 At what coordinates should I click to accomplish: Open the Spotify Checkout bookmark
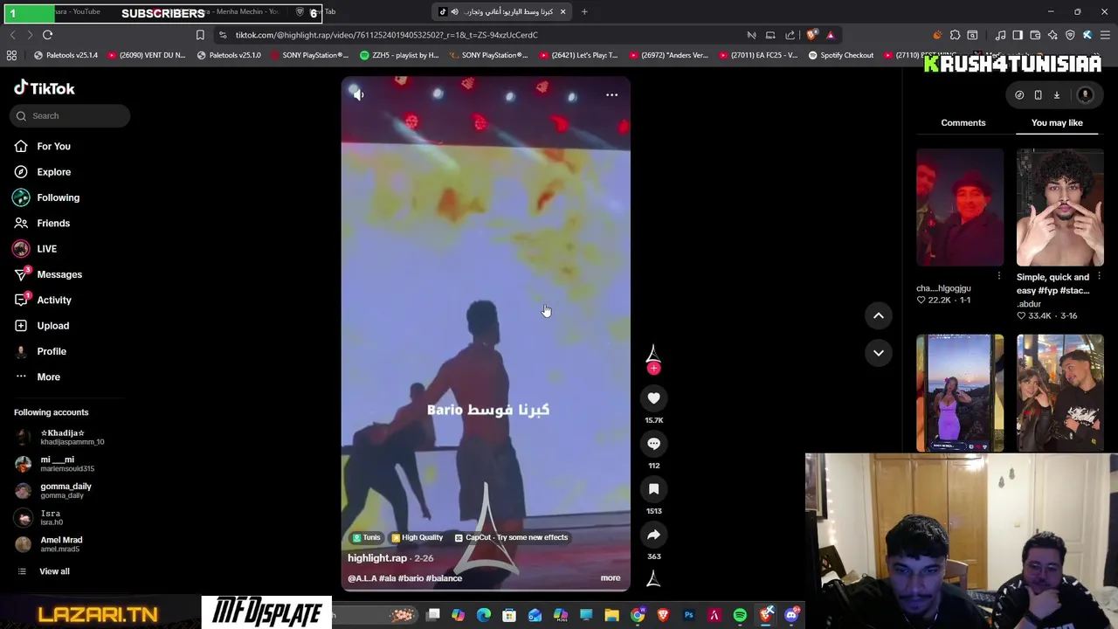(840, 55)
